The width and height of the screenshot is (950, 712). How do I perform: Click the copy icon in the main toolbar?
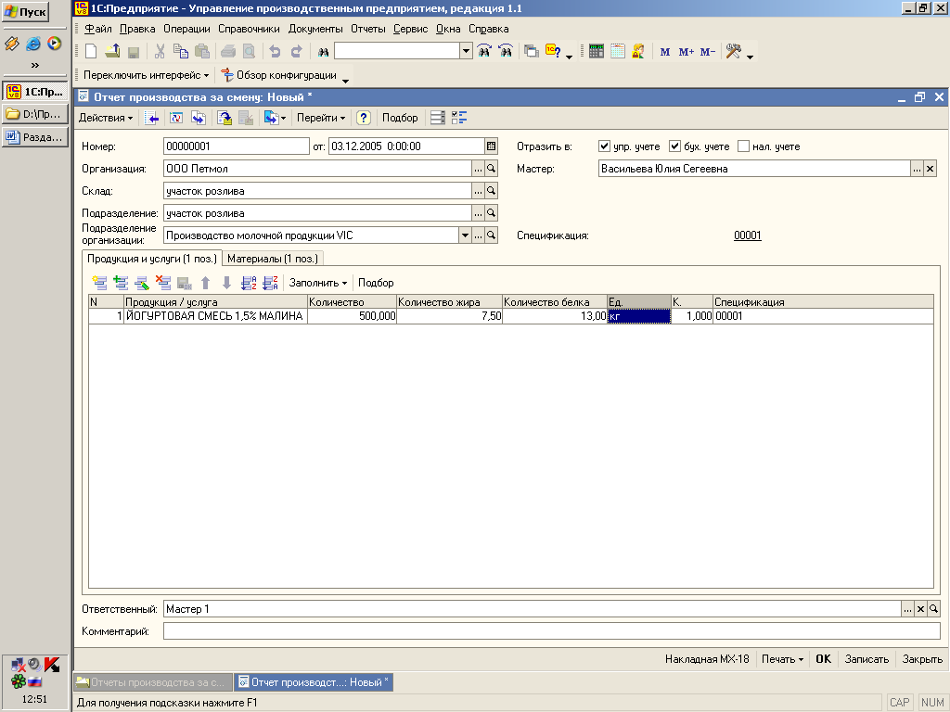point(181,52)
